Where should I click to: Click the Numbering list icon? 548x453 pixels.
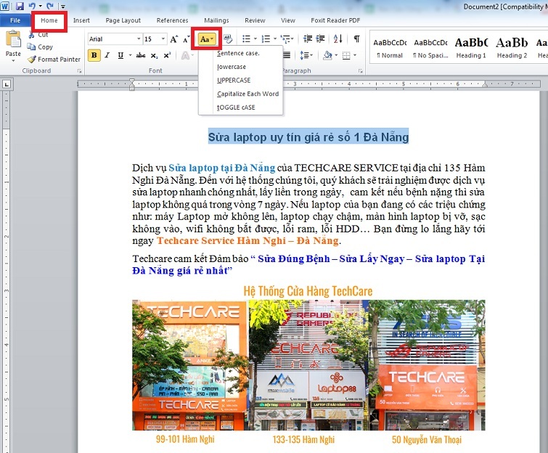266,38
